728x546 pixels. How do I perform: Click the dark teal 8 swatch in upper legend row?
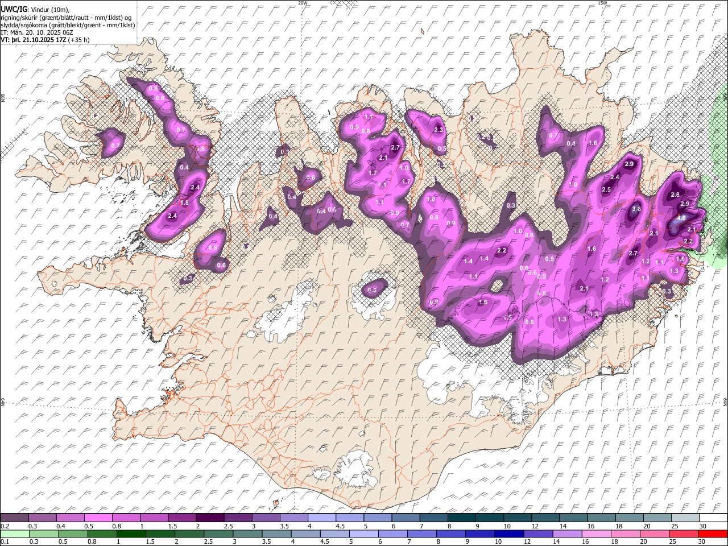coord(461,518)
